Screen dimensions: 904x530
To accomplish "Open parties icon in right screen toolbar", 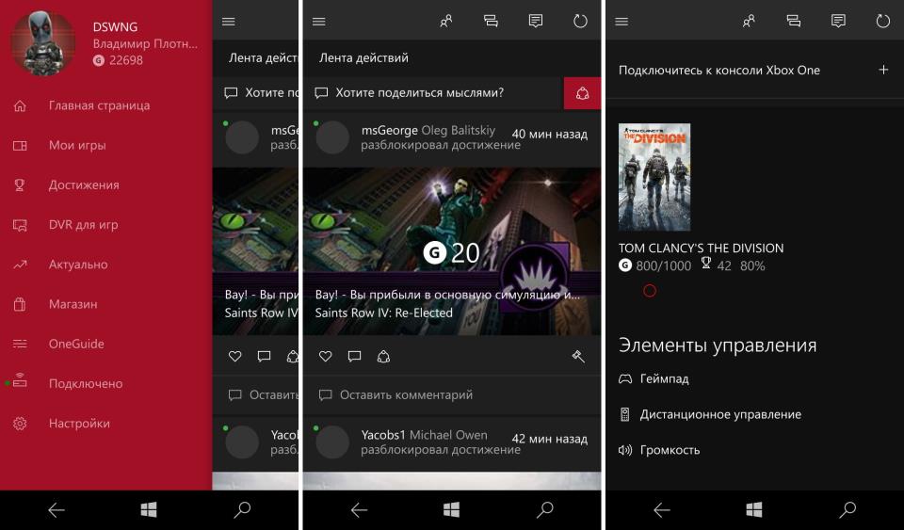I will point(793,22).
